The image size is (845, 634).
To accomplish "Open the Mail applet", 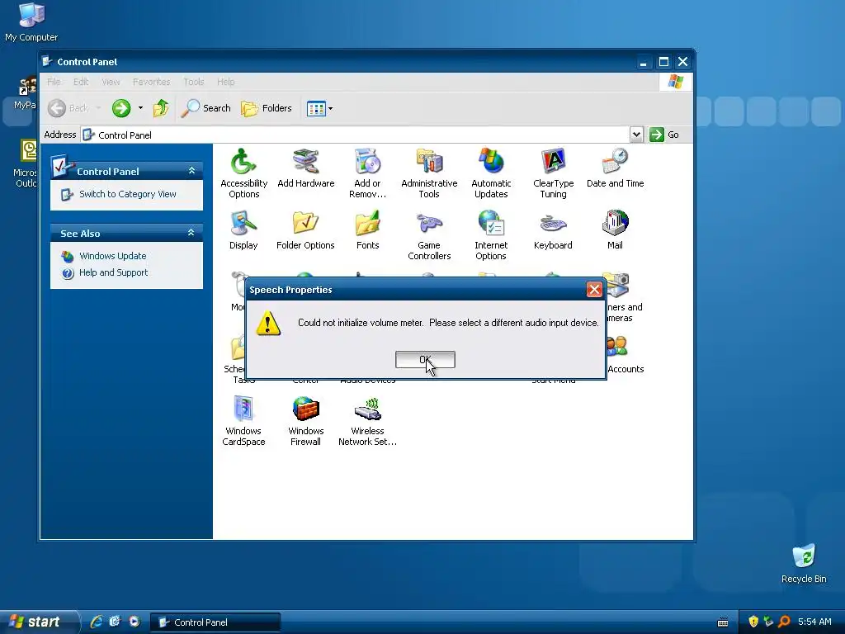I will (615, 230).
